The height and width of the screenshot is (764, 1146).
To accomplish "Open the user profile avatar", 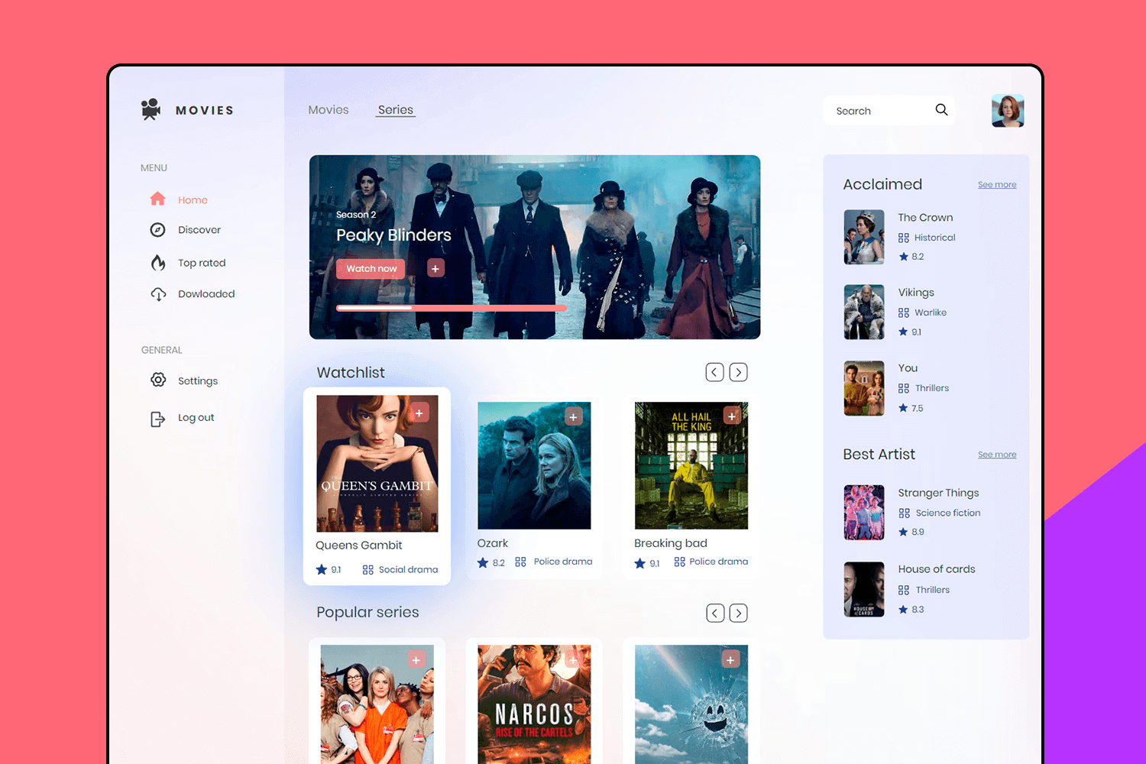I will click(x=1008, y=110).
